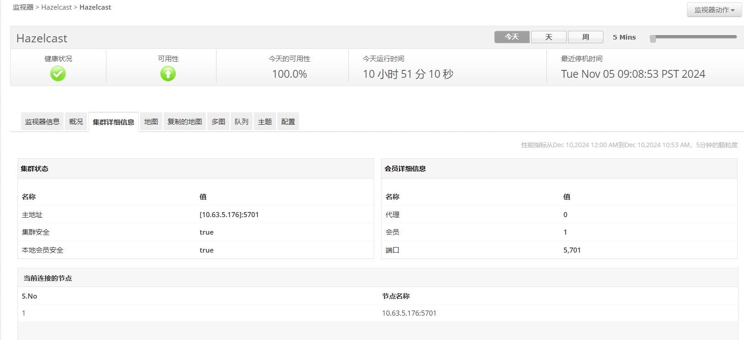Click the first Hazelcast breadcrumb link
Image resolution: width=744 pixels, height=340 pixels.
(x=57, y=7)
